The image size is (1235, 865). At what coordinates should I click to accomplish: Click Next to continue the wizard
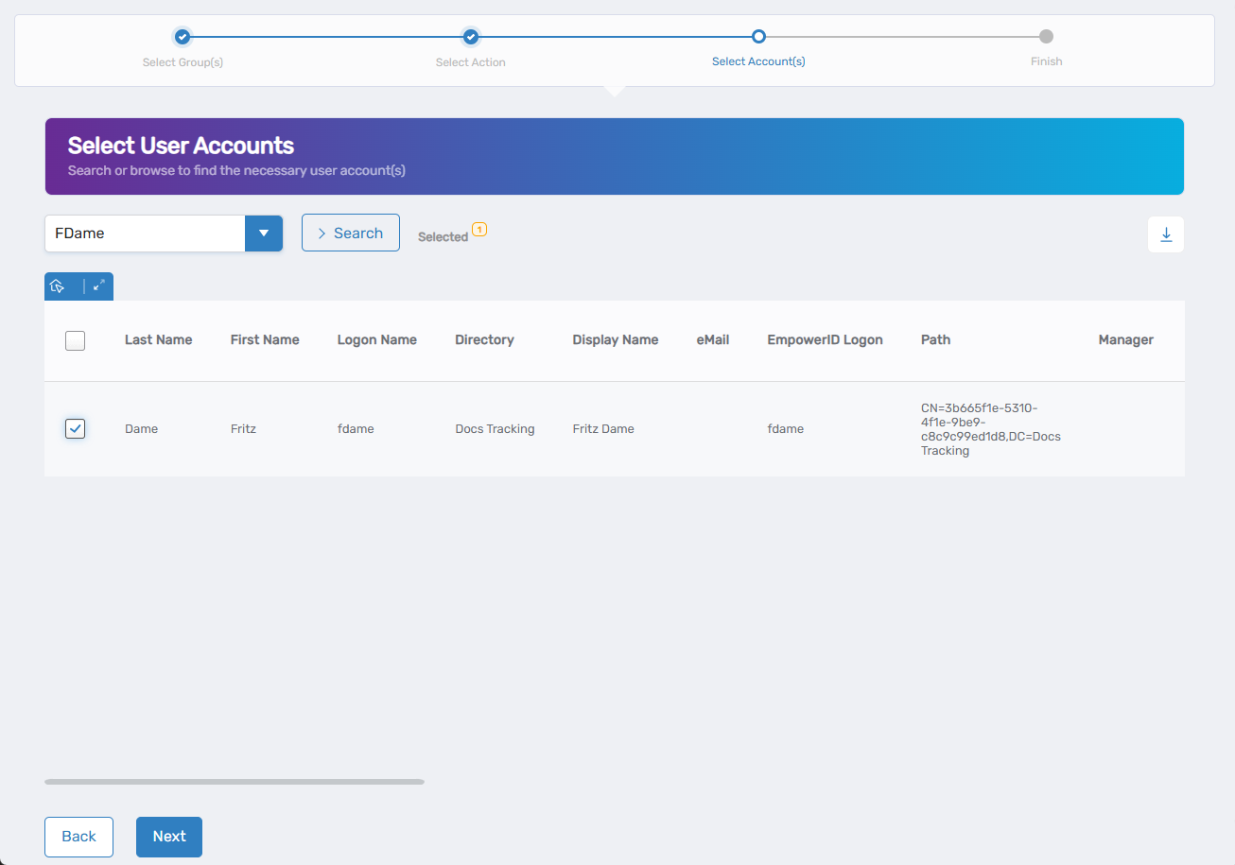coord(168,837)
